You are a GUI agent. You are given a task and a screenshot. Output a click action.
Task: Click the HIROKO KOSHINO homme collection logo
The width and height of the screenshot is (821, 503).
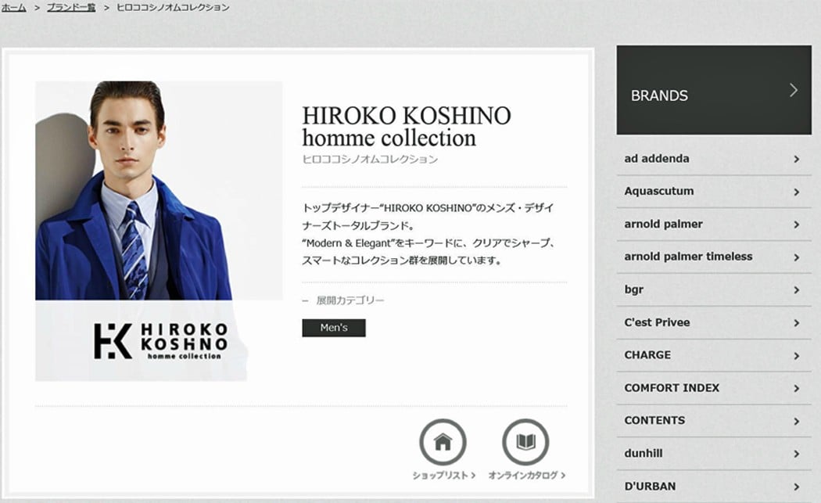(161, 341)
